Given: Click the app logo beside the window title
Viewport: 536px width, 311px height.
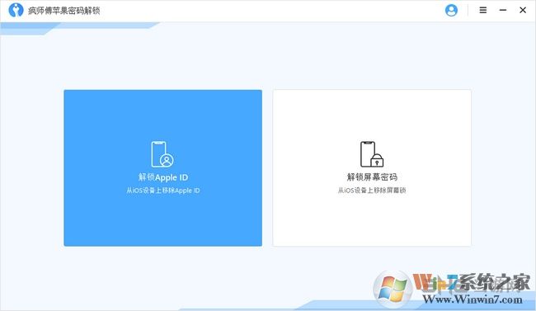Looking at the screenshot, I should coord(16,10).
